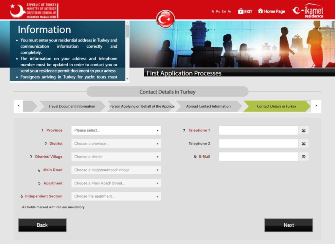Open the Province dropdown

116,130
